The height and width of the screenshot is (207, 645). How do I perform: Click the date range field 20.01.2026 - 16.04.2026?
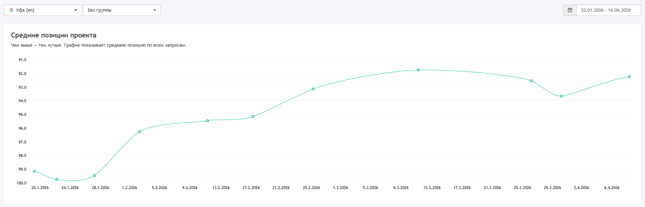(609, 10)
